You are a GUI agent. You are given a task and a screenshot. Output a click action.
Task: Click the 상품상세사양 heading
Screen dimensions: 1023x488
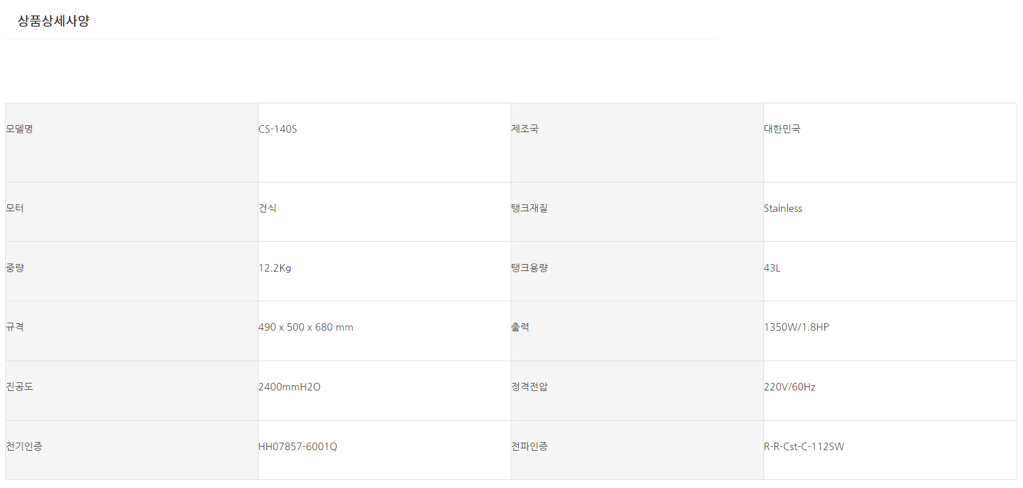click(x=53, y=21)
